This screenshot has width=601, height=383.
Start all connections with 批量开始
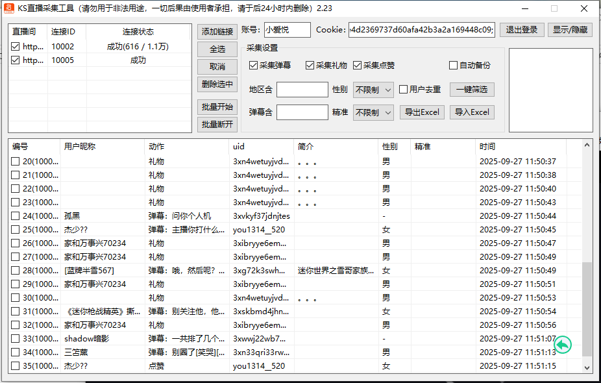coord(216,106)
